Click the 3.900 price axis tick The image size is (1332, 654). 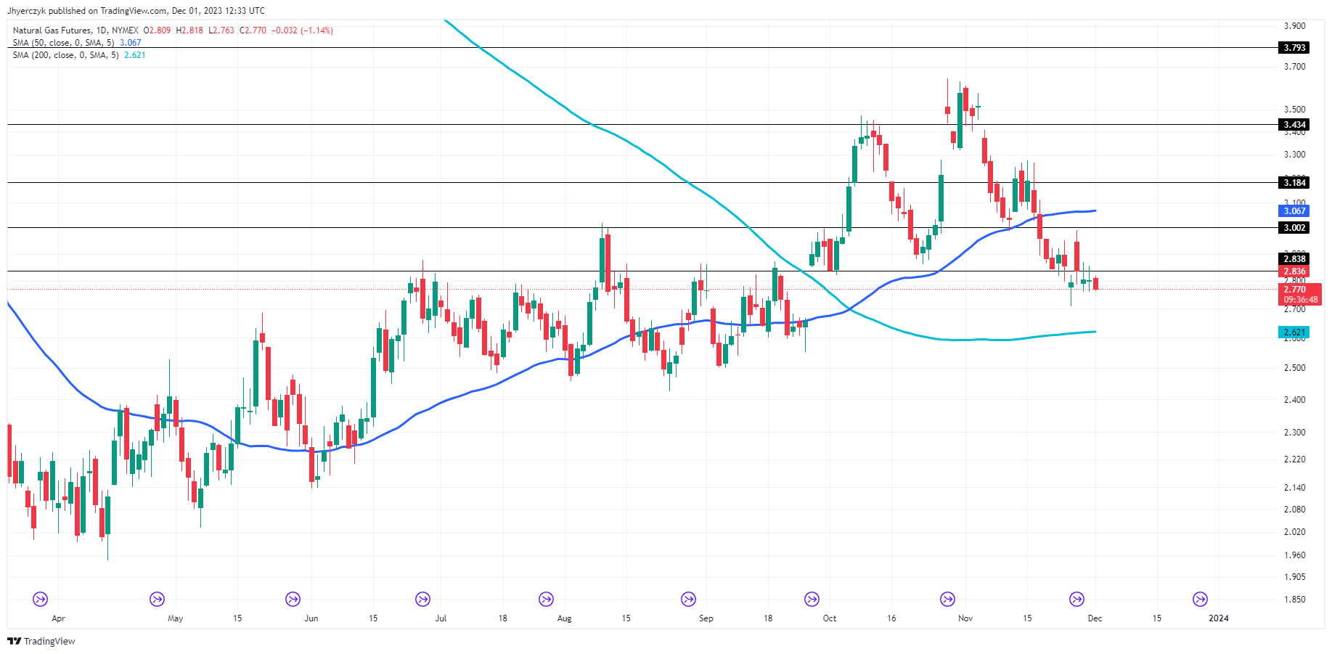tap(1294, 26)
